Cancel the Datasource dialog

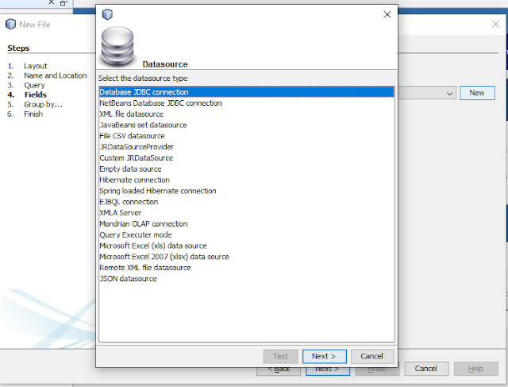click(x=372, y=356)
